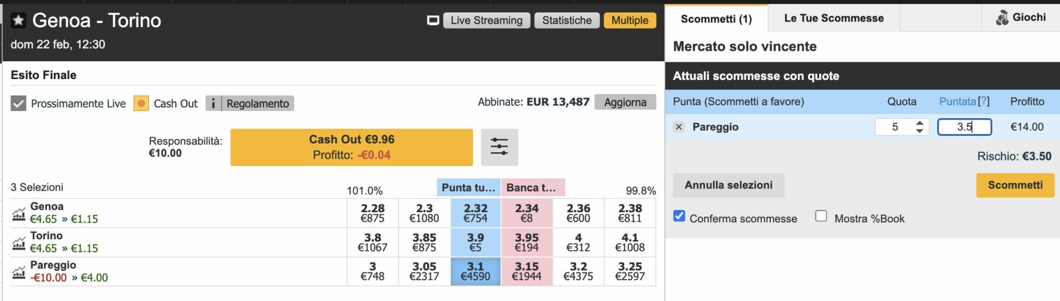Click the Puntata stake input field
Screen dimensions: 1060x301
point(964,127)
